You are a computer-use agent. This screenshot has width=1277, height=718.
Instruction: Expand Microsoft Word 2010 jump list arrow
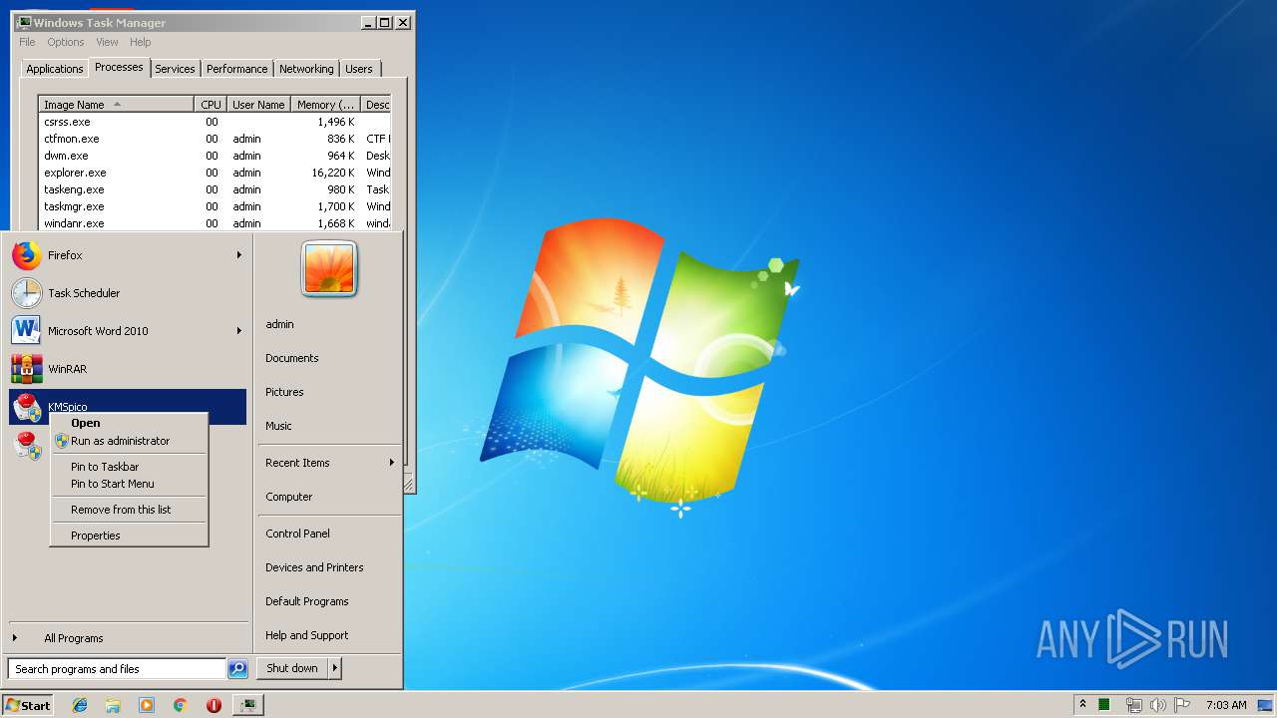pos(239,331)
